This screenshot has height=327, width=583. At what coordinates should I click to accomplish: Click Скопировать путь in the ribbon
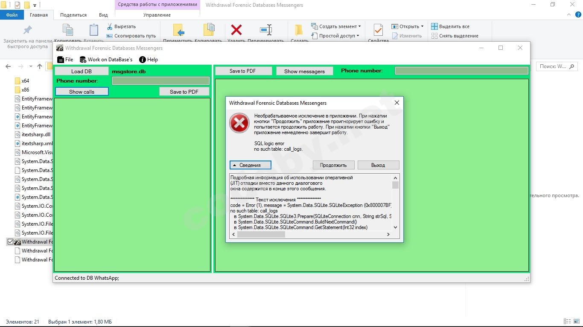click(x=131, y=36)
